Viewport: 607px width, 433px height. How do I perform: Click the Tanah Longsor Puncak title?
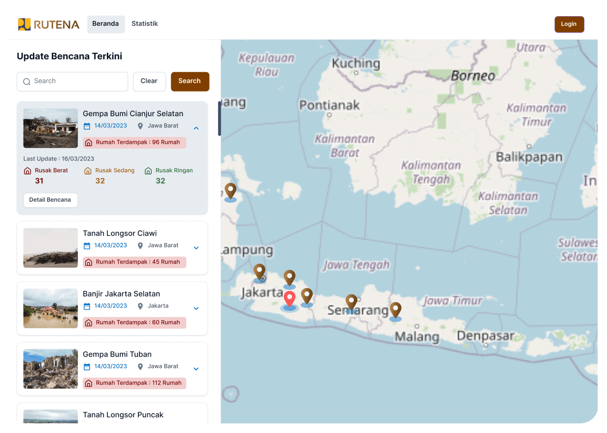coord(123,415)
